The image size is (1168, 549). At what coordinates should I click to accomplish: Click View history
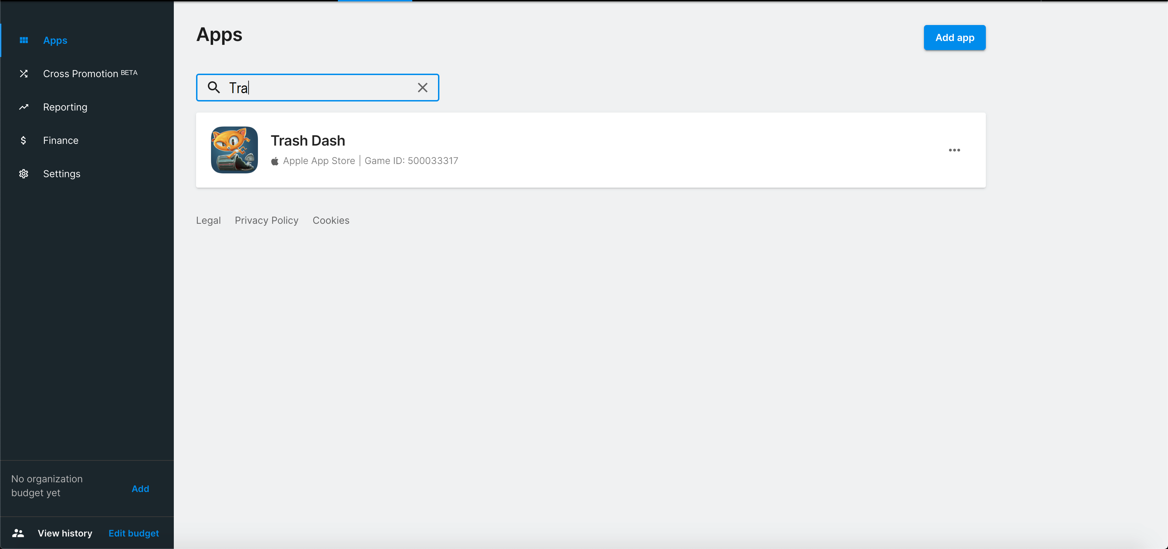tap(65, 533)
